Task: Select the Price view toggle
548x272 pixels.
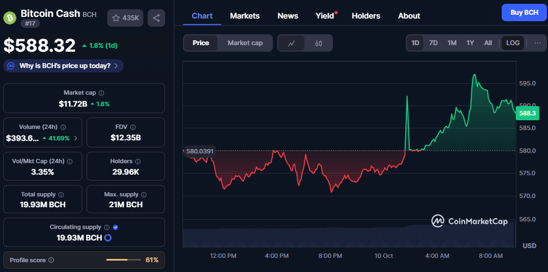Action: coord(200,43)
